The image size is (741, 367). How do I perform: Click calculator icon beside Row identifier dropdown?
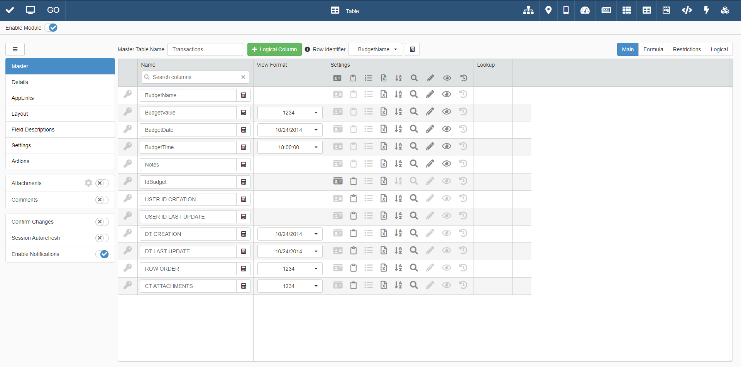coord(412,49)
